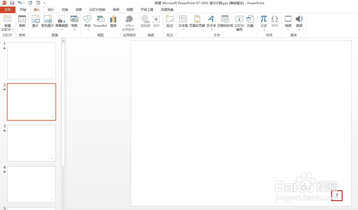The image size is (358, 210).
Task: Click the Comment (批注) icon
Action: 170,19
